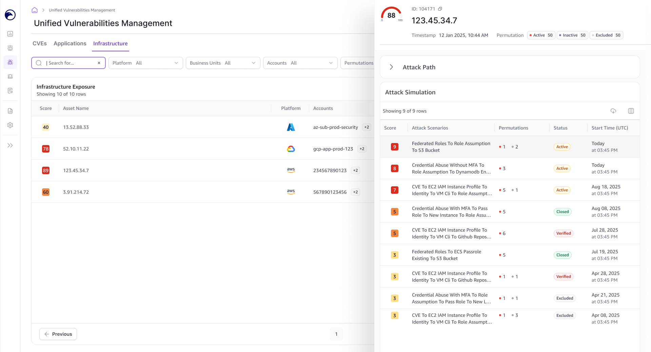Screen dimensions: 651x352
Task: Click the Active 50 permutation badge
Action: [541, 35]
